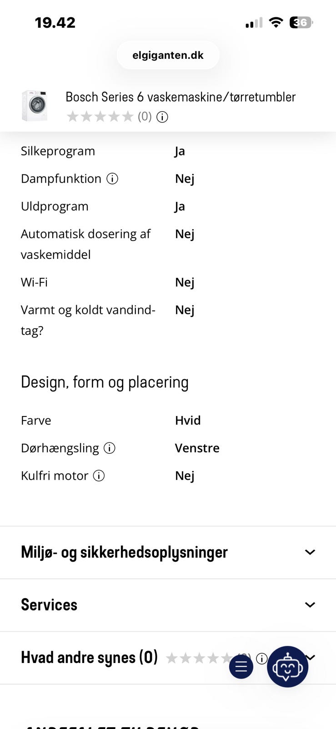Open Bosch Series 6 product title link
The image size is (336, 729).
(x=181, y=97)
